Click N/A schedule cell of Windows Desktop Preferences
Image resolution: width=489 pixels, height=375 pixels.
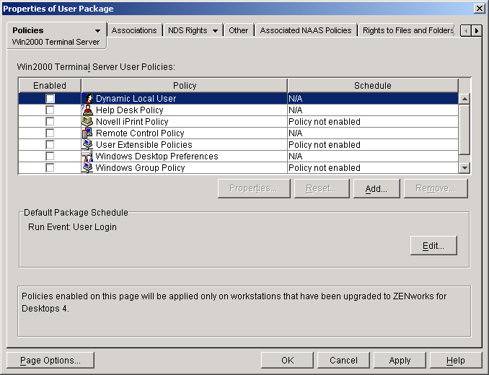tap(373, 156)
